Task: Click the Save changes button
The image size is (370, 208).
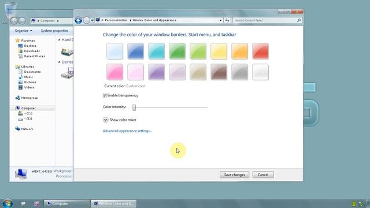Action: (x=234, y=174)
